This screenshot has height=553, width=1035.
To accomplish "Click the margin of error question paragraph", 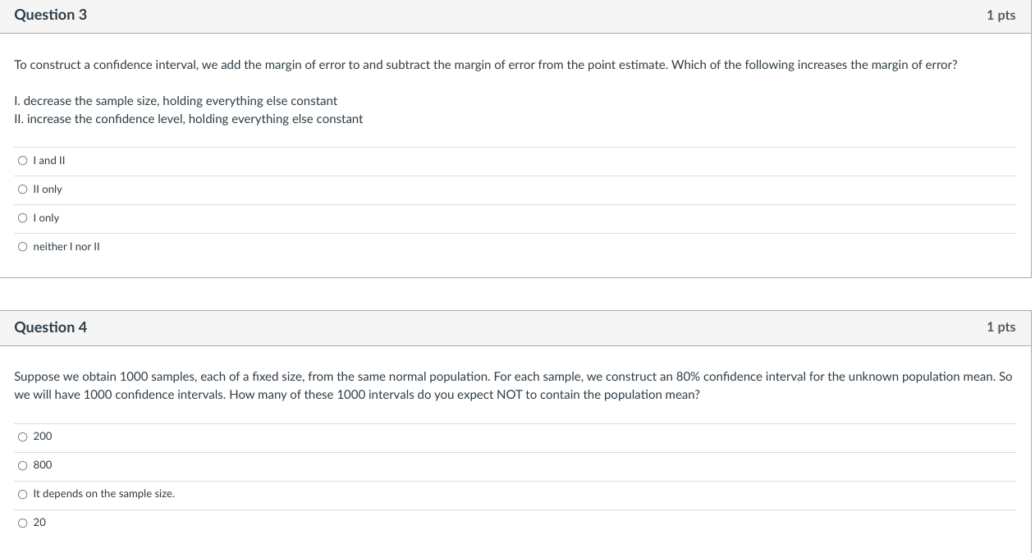I will tap(485, 65).
